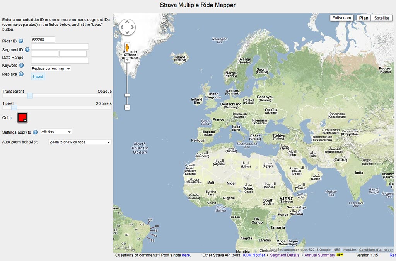Open the Segment Details link
The image size is (396, 261).
pos(285,255)
